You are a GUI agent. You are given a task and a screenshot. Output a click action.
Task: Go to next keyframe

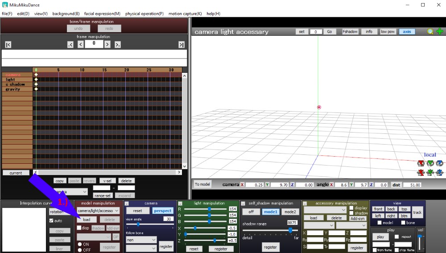[x=117, y=45]
